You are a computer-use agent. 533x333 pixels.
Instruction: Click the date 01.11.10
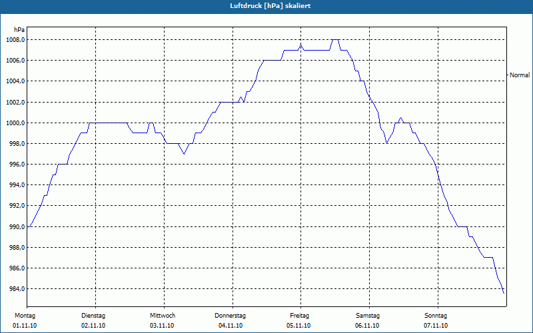click(25, 326)
